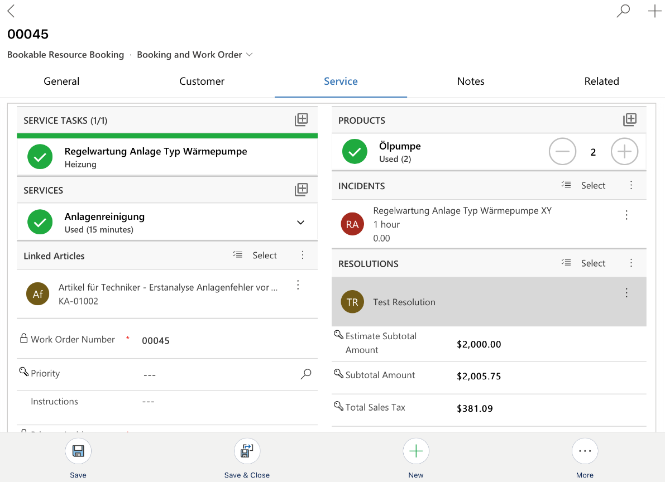665x482 pixels.
Task: Toggle completion of Regelwartung service task
Action: 40,157
